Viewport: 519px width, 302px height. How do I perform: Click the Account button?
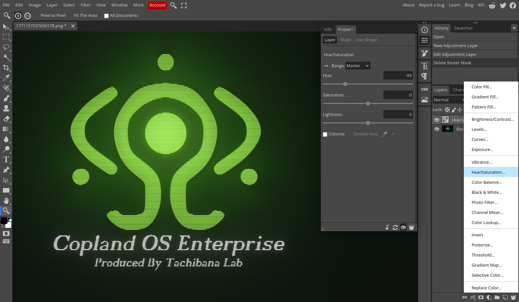click(x=157, y=5)
